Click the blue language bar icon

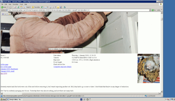pos(81,99)
